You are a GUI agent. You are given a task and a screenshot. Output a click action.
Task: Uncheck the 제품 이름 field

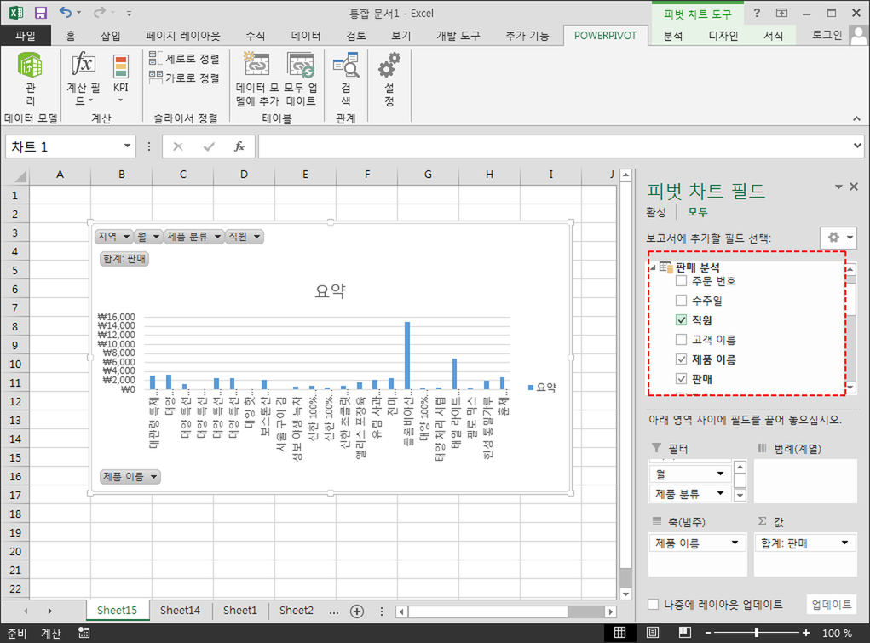(x=682, y=359)
